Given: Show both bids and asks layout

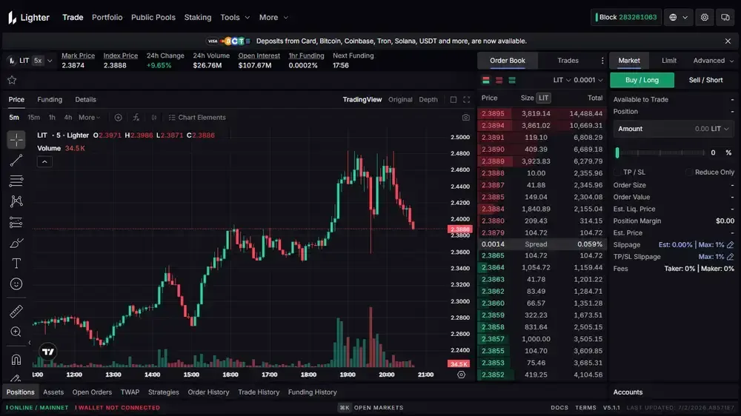Looking at the screenshot, I should (486, 80).
